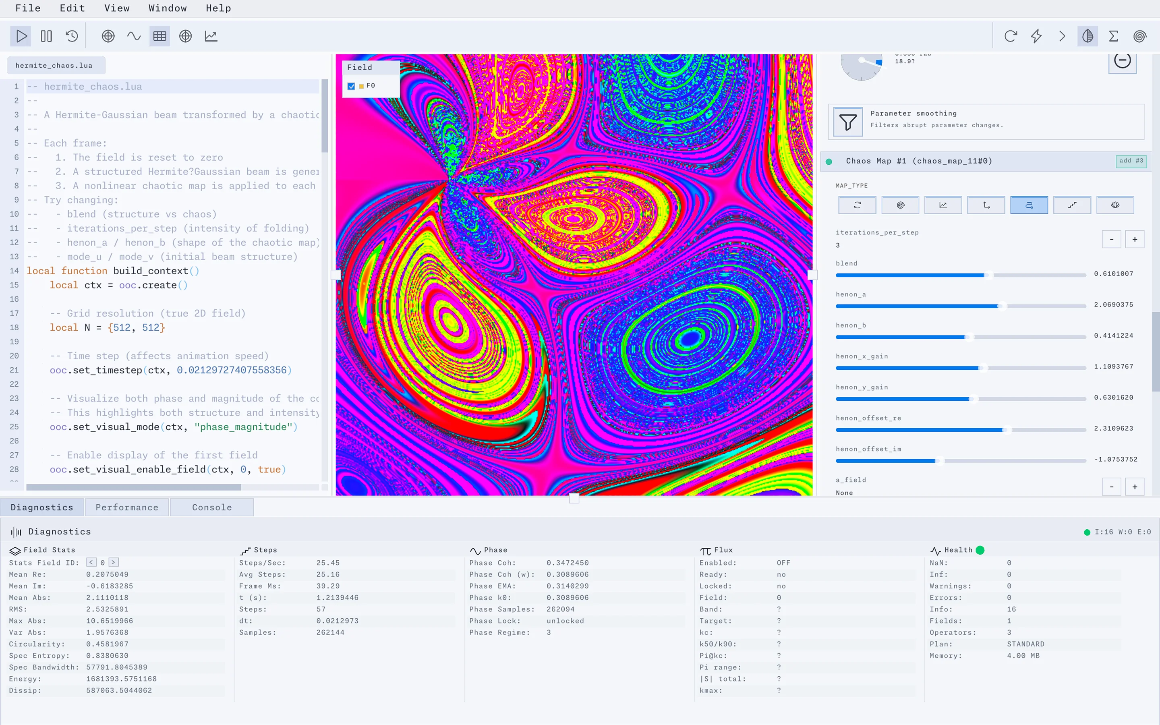Image resolution: width=1160 pixels, height=725 pixels.
Task: Click the circular reload icon in toolbar
Action: click(x=1011, y=36)
